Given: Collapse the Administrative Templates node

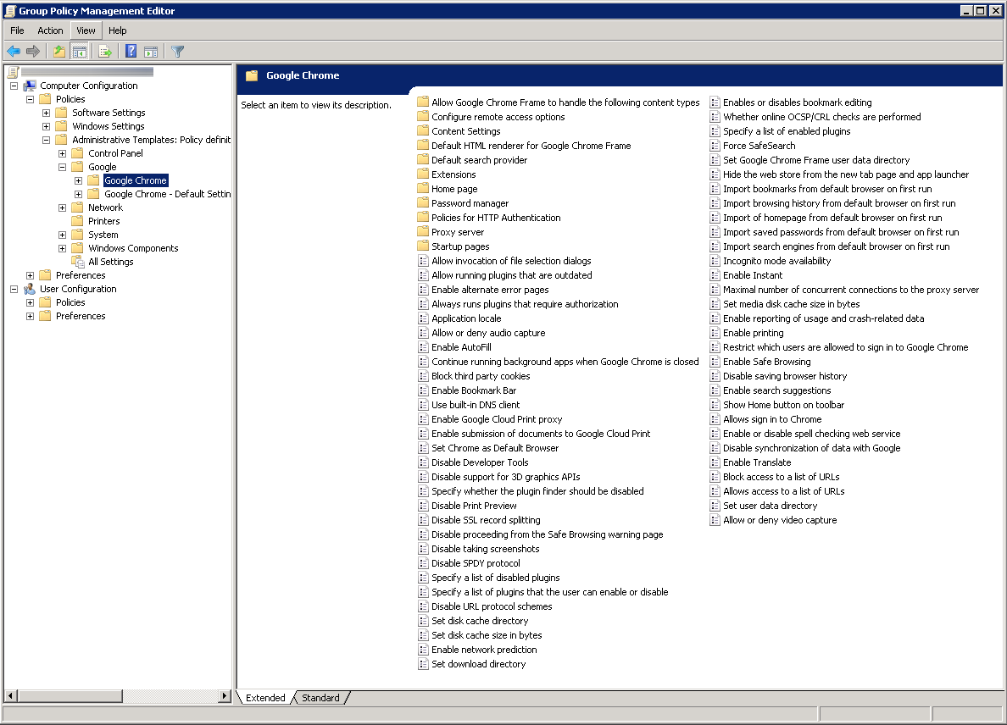Looking at the screenshot, I should point(47,140).
